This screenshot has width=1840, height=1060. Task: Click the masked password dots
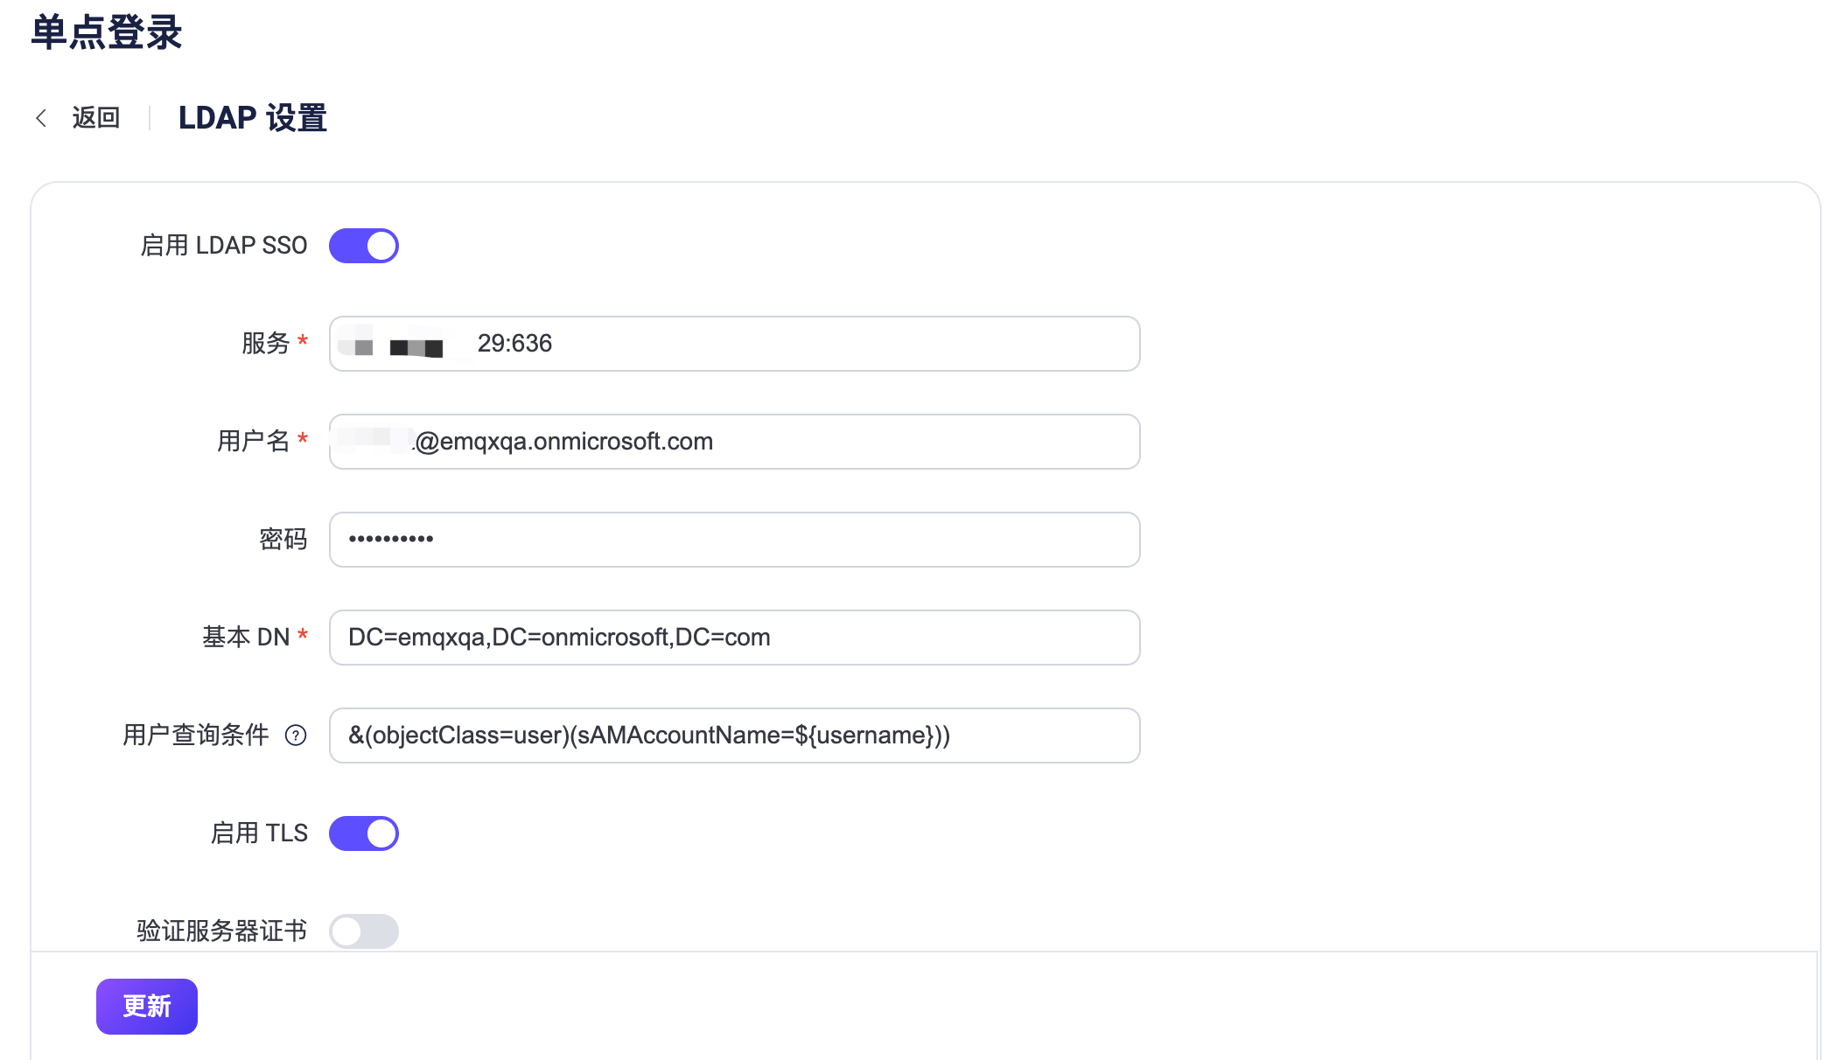(x=391, y=540)
